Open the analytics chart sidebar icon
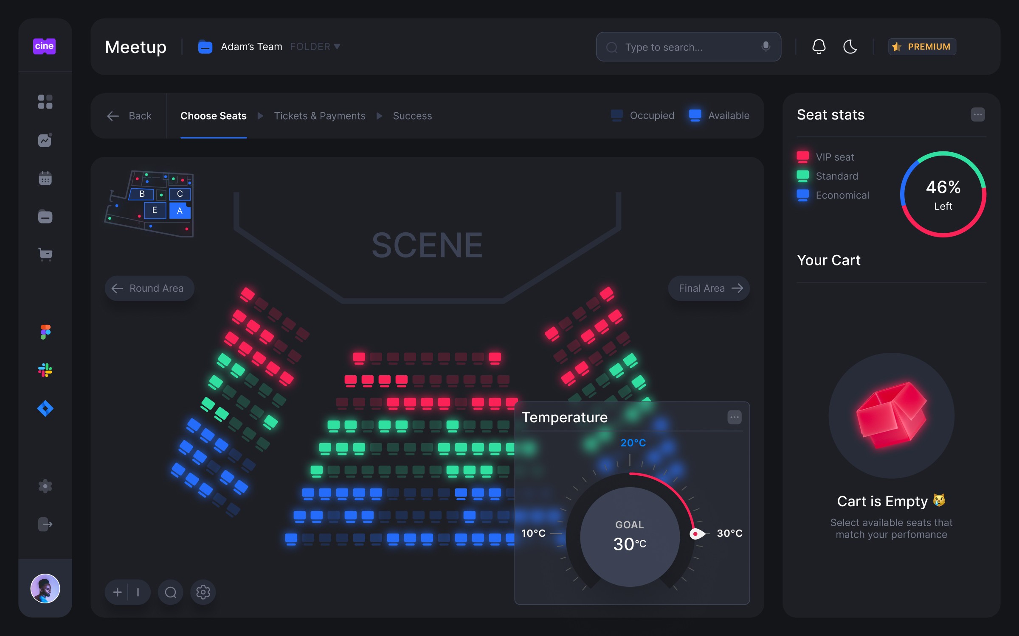This screenshot has width=1019, height=636. [x=45, y=140]
